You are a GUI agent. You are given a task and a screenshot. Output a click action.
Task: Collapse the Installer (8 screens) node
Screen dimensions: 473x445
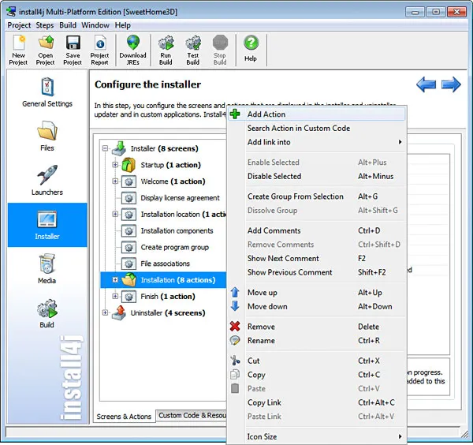105,148
